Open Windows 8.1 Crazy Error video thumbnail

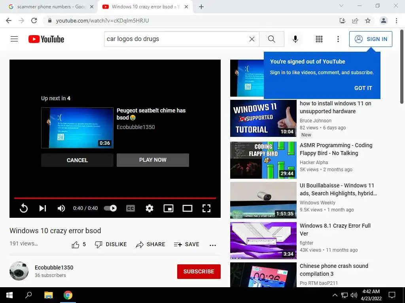(x=263, y=240)
